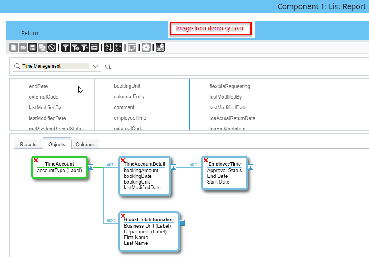The image size is (369, 257).
Task: Click the TimeAccountDetail object title
Action: [x=144, y=164]
